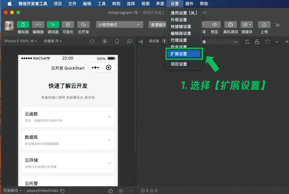Viewport: 289px width, 194px height.
Task: Refresh the simulator
Action: [x=92, y=41]
